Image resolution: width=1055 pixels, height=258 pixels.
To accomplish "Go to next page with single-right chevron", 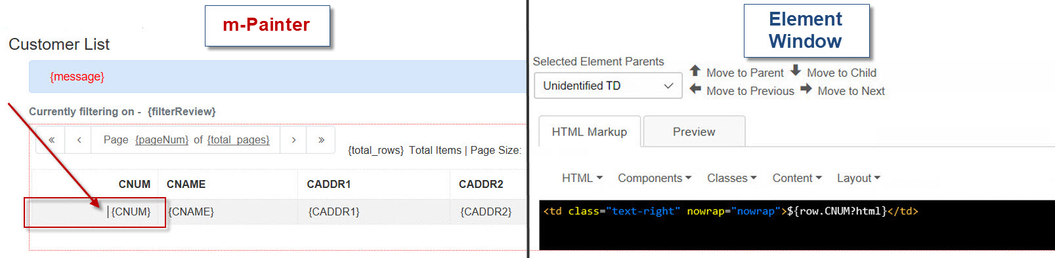I will tap(293, 140).
